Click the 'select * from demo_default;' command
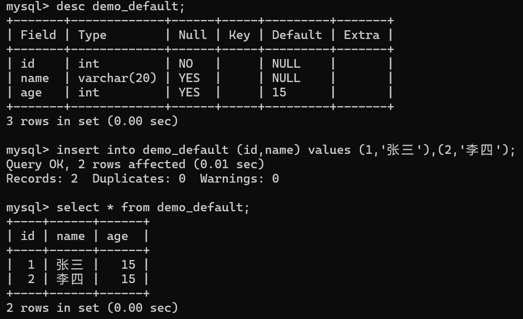Image resolution: width=523 pixels, height=319 pixels. [x=153, y=208]
